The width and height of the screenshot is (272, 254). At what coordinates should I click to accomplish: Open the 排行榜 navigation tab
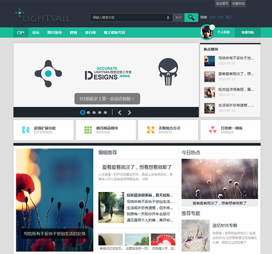pos(90,33)
